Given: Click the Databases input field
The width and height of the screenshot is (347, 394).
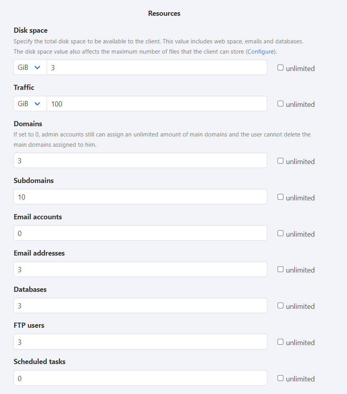Looking at the screenshot, I should click(140, 306).
